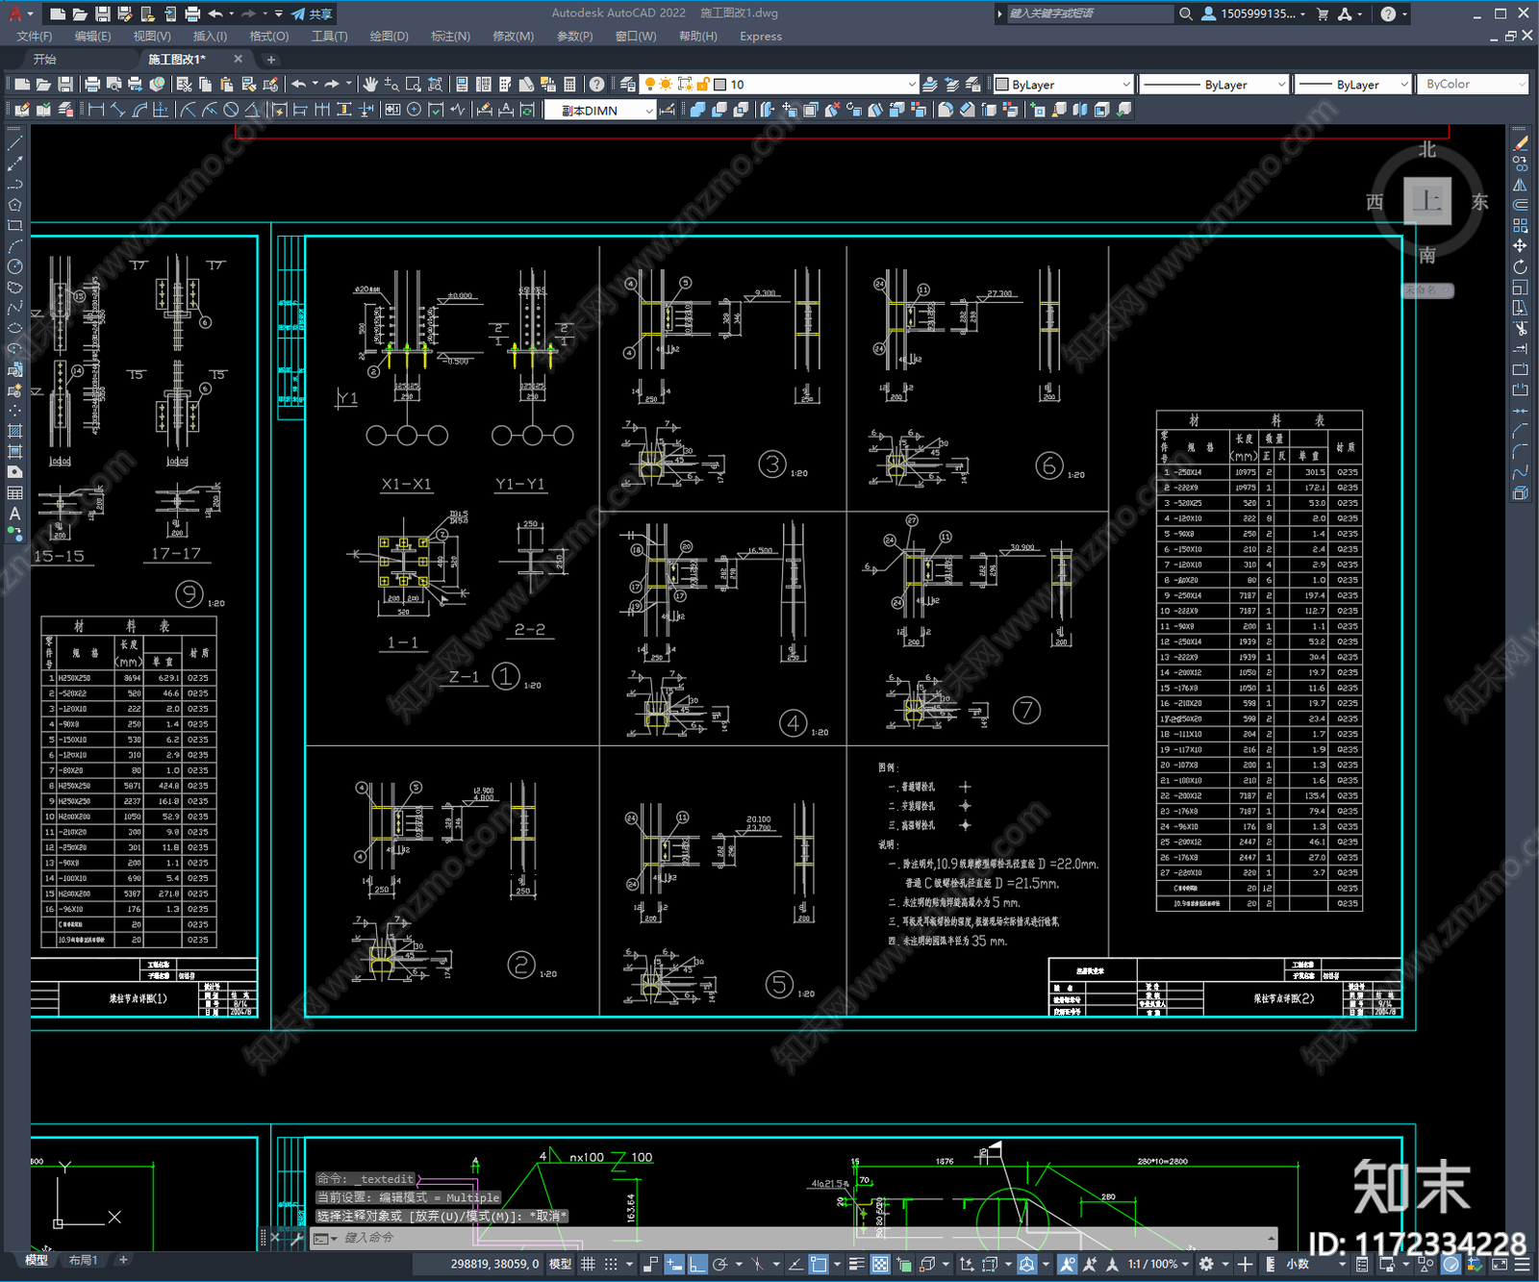This screenshot has width=1539, height=1282.
Task: Open the annotation scale 1:1 / 100% dropdown
Action: click(x=1158, y=1264)
